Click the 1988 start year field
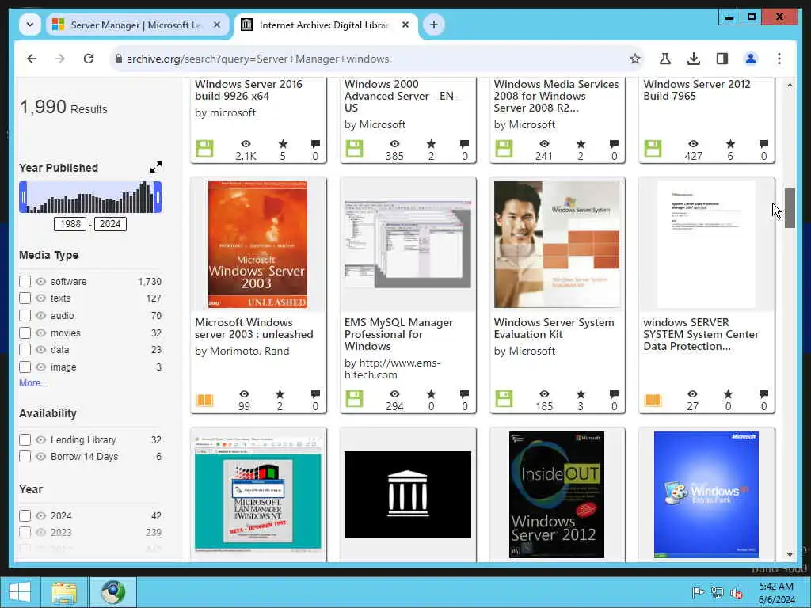This screenshot has height=608, width=811. (x=70, y=224)
